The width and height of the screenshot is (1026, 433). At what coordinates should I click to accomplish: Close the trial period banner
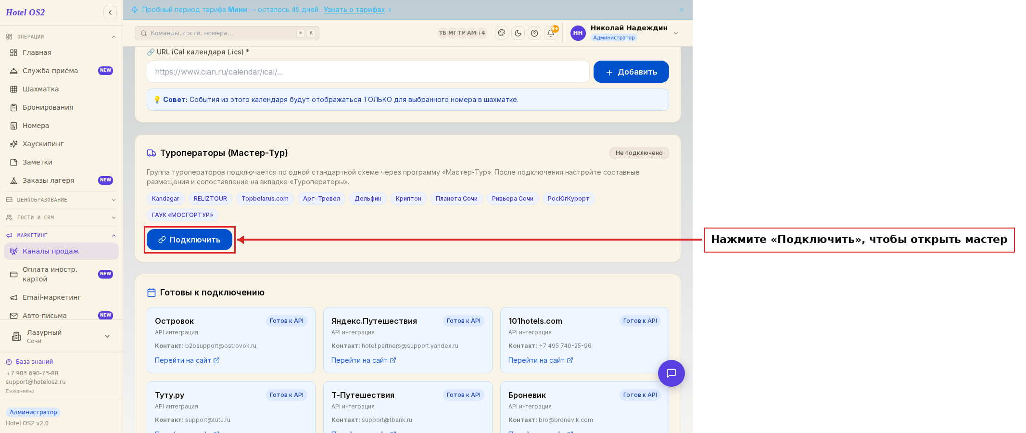pyautogui.click(x=682, y=10)
